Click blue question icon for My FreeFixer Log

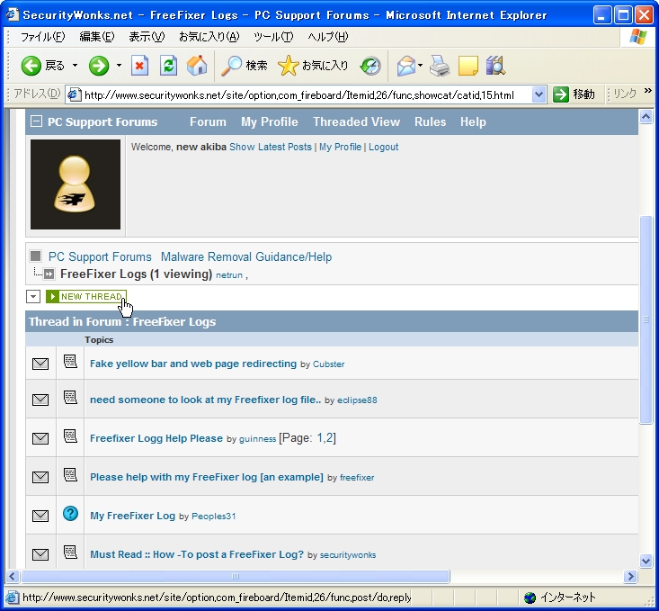(70, 514)
